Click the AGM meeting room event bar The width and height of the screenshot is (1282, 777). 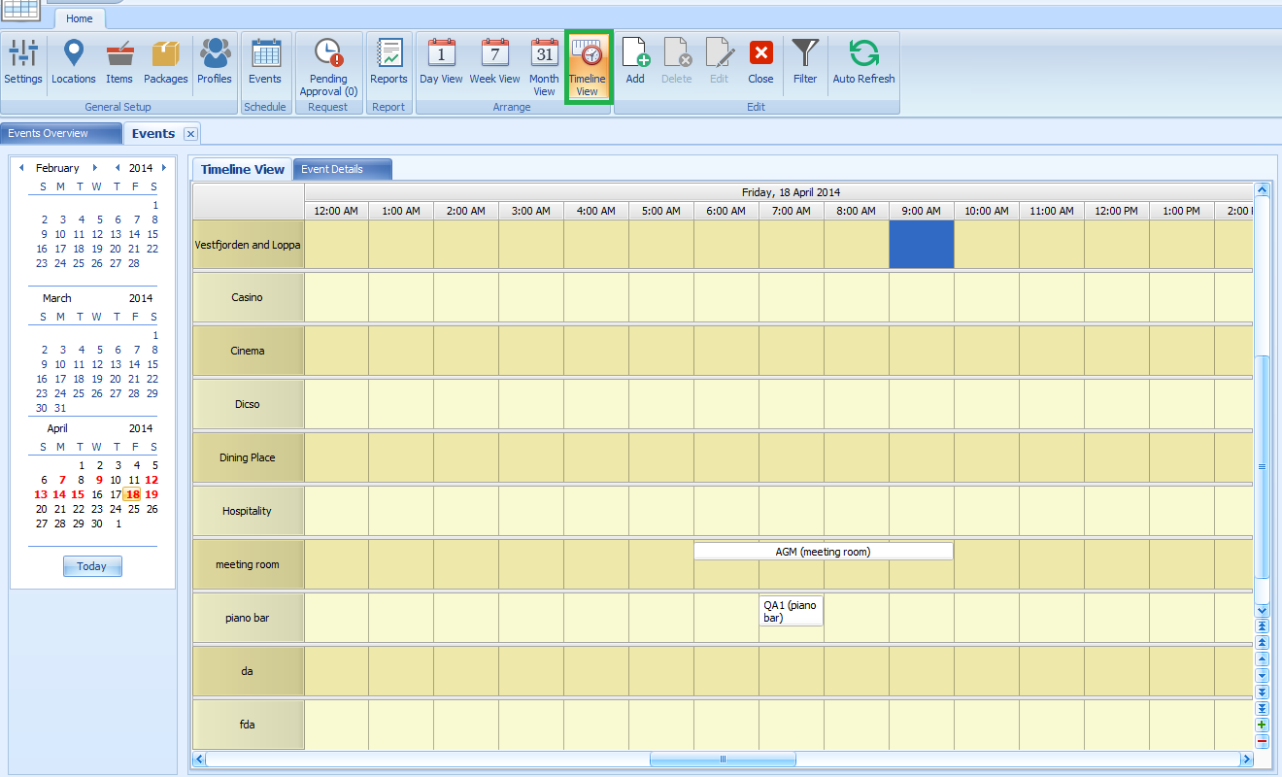[823, 550]
